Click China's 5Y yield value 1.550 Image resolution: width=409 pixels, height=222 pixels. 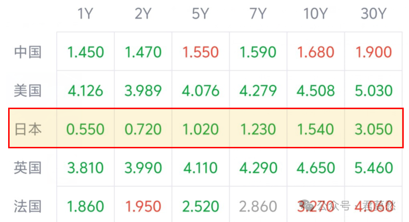point(200,52)
